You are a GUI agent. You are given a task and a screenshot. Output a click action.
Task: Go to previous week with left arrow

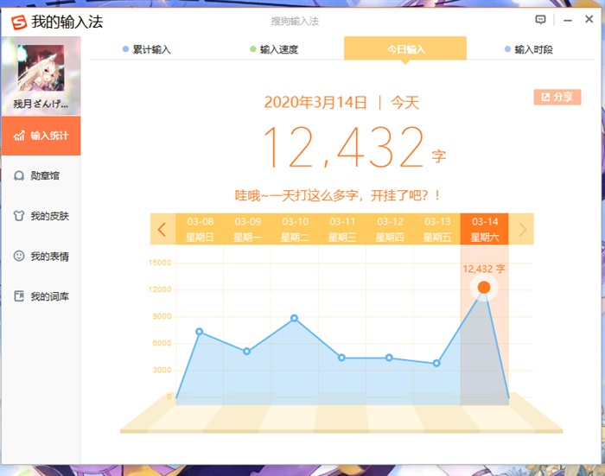162,229
